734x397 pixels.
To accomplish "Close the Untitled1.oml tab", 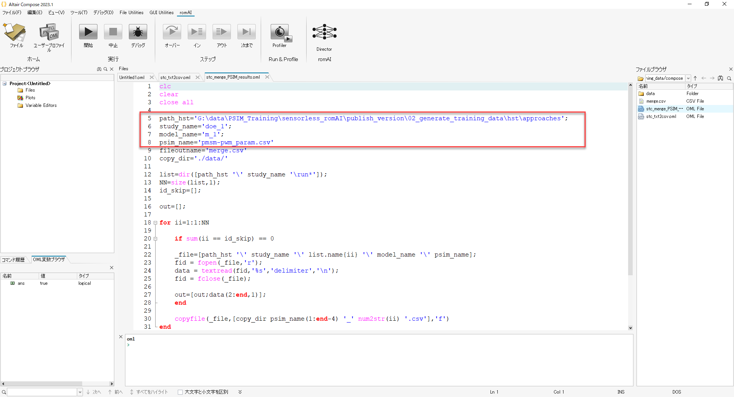I will tap(152, 77).
